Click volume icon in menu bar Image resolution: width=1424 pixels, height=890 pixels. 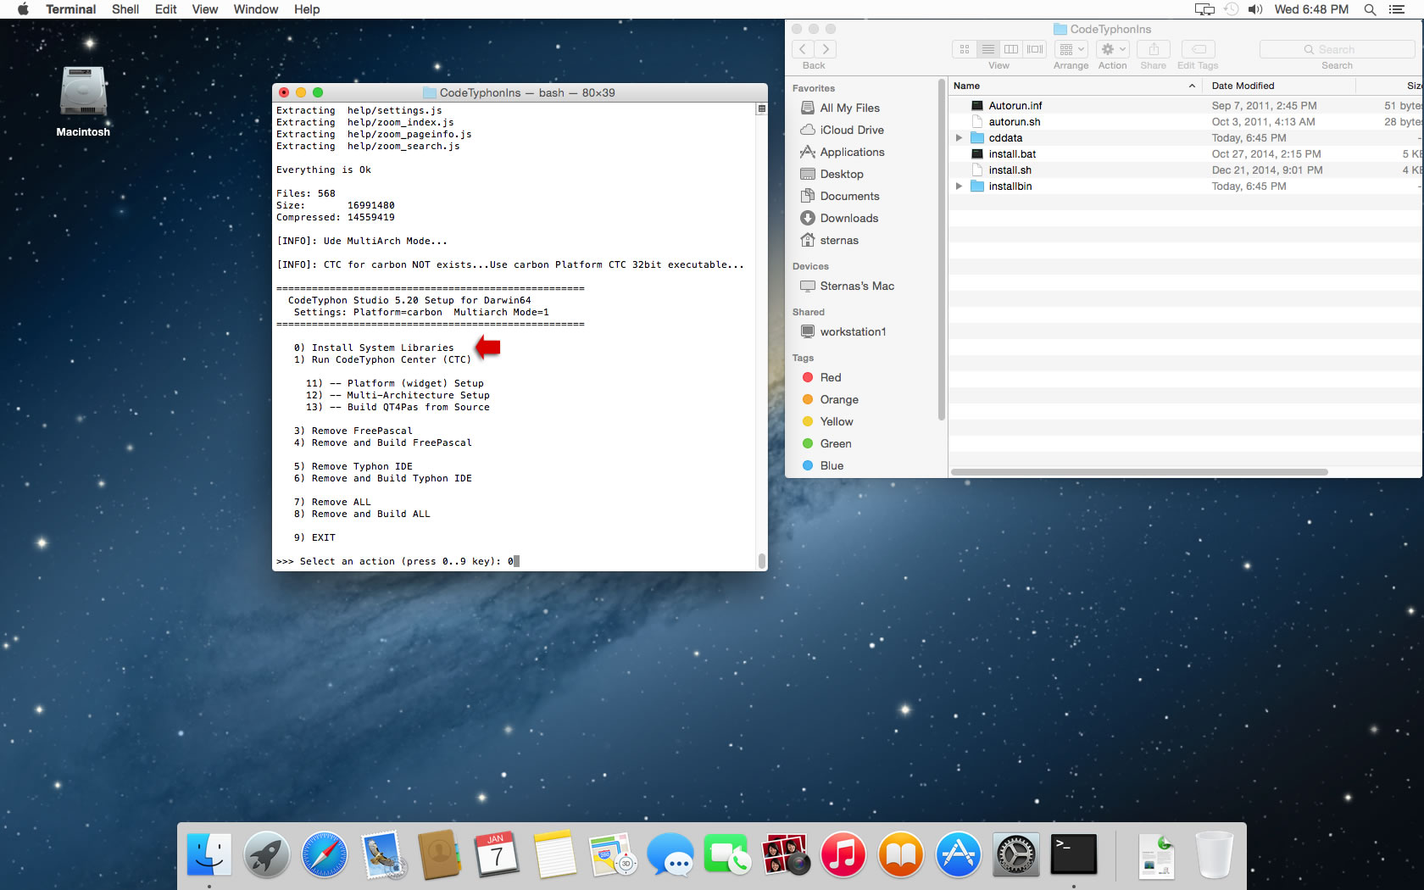[1255, 9]
